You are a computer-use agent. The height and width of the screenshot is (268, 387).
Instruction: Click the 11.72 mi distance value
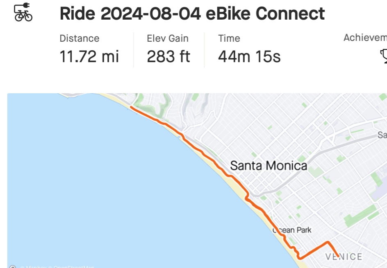89,56
